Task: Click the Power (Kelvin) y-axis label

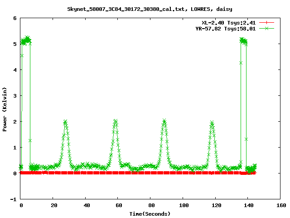Action: point(5,109)
